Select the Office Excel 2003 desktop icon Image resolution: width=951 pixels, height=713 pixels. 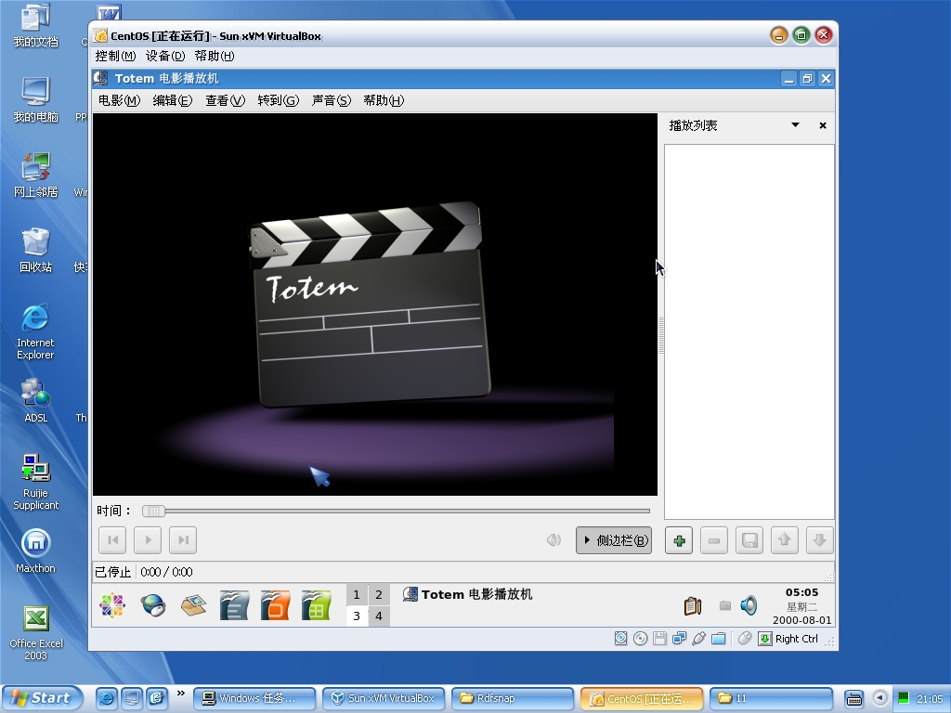coord(36,633)
